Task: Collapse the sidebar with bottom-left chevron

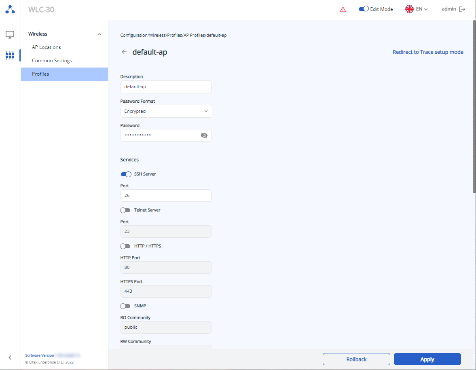Action: click(10, 357)
